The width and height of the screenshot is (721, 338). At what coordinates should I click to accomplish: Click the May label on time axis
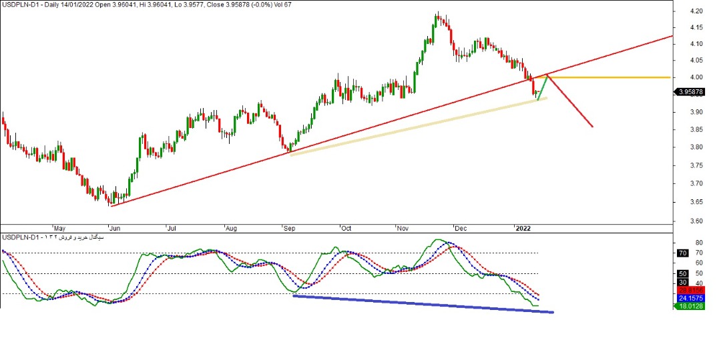(x=59, y=228)
